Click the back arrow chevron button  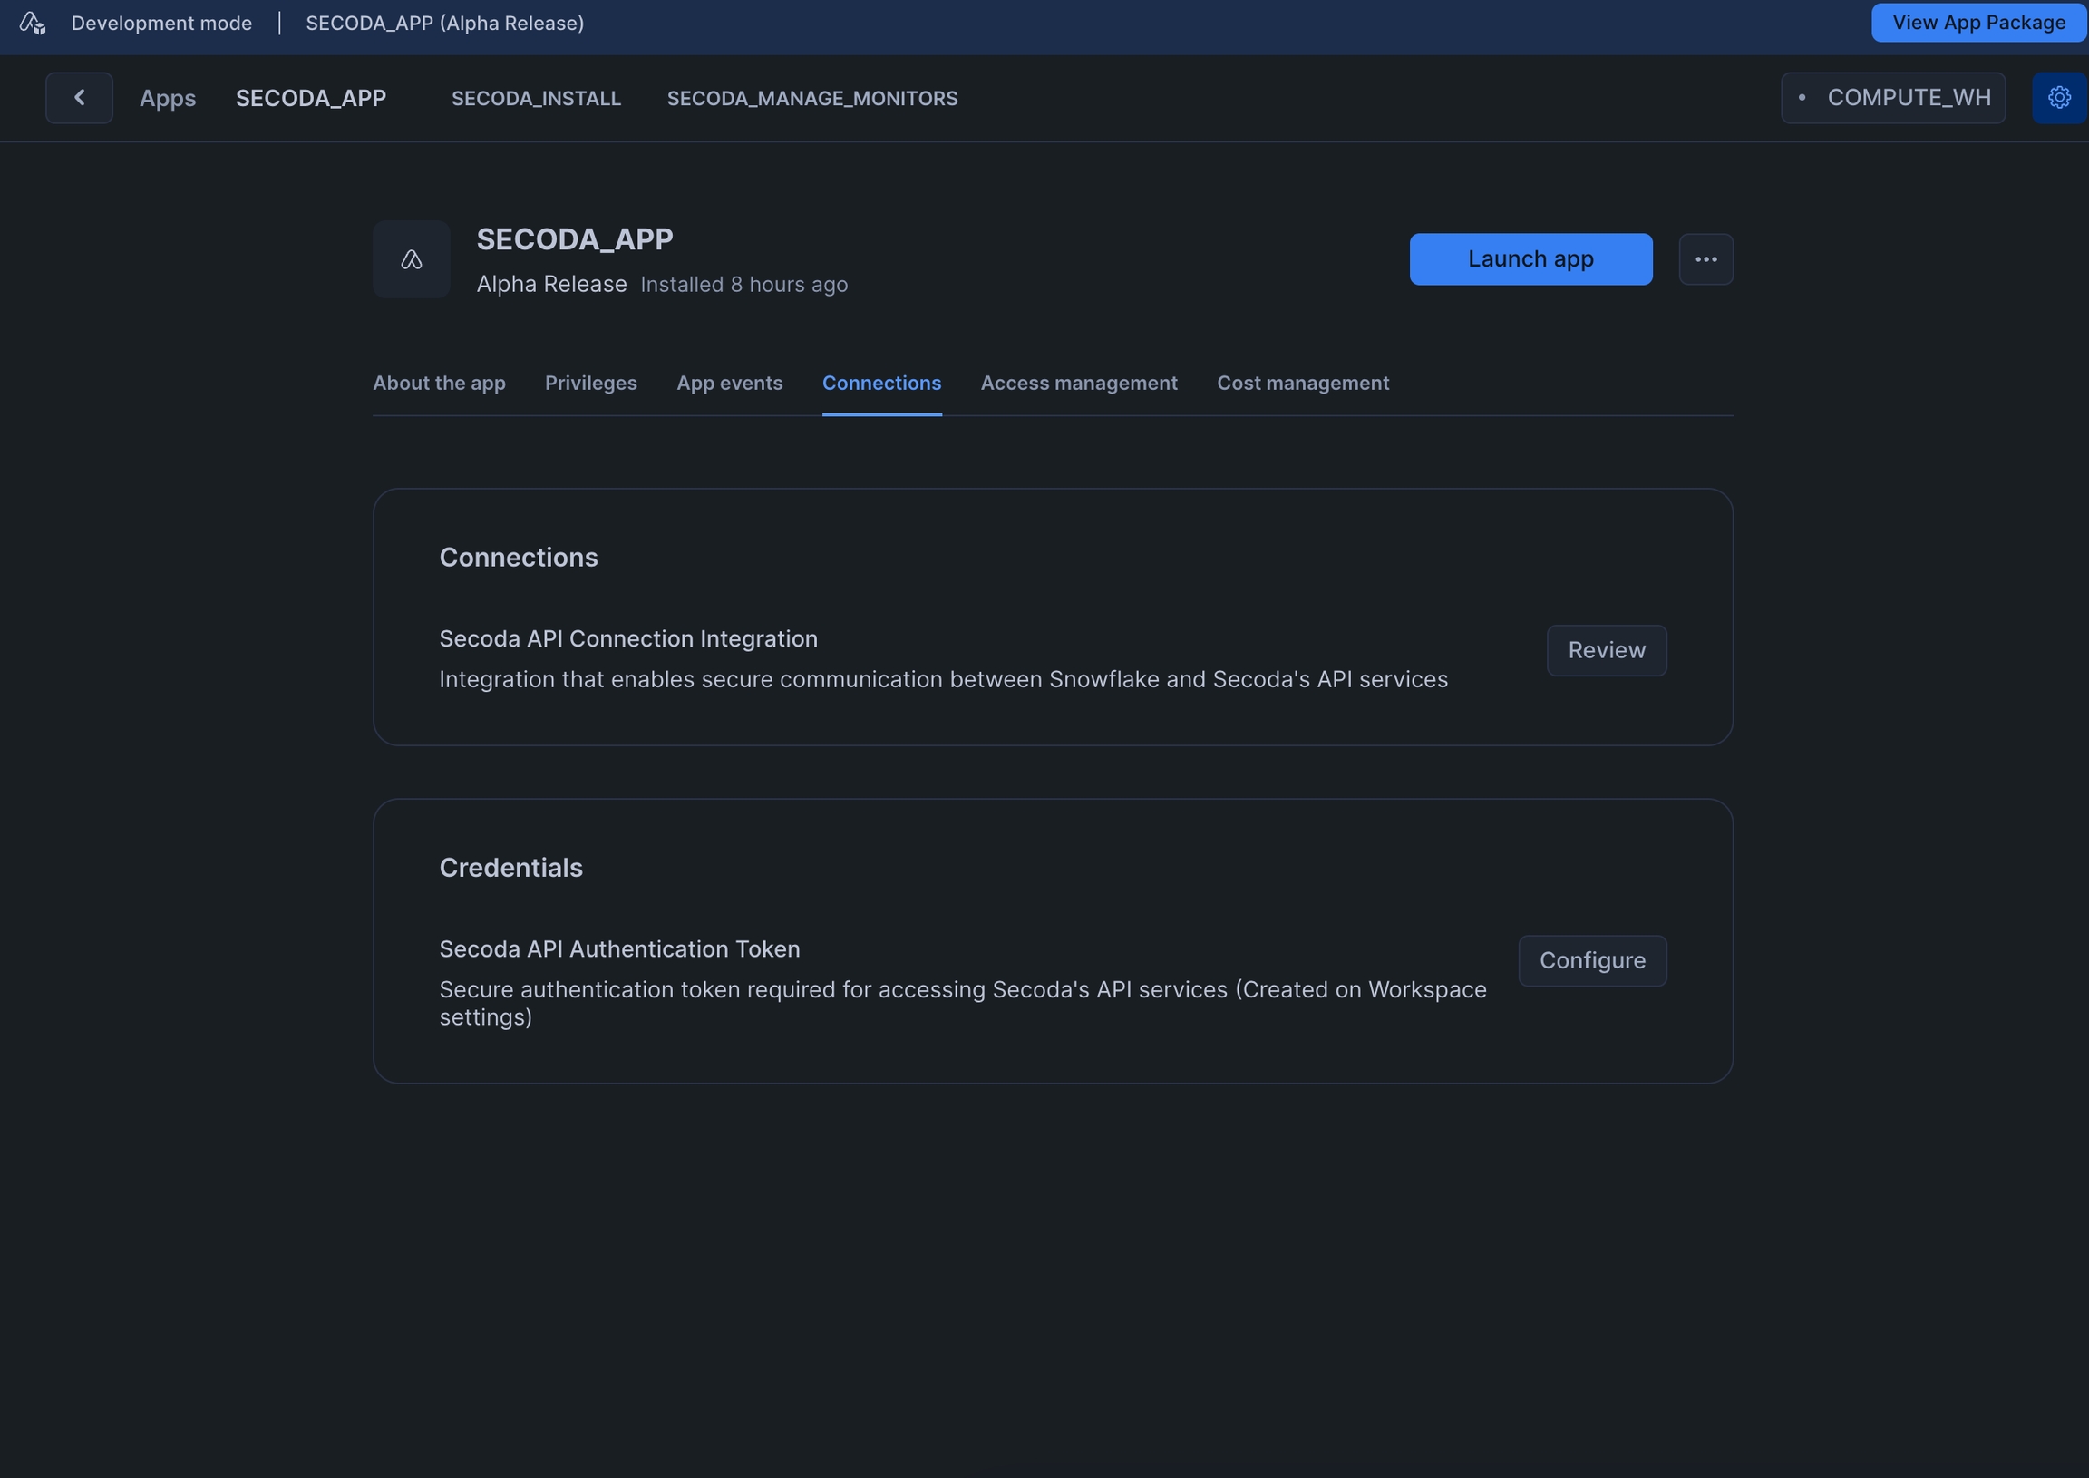coord(79,97)
